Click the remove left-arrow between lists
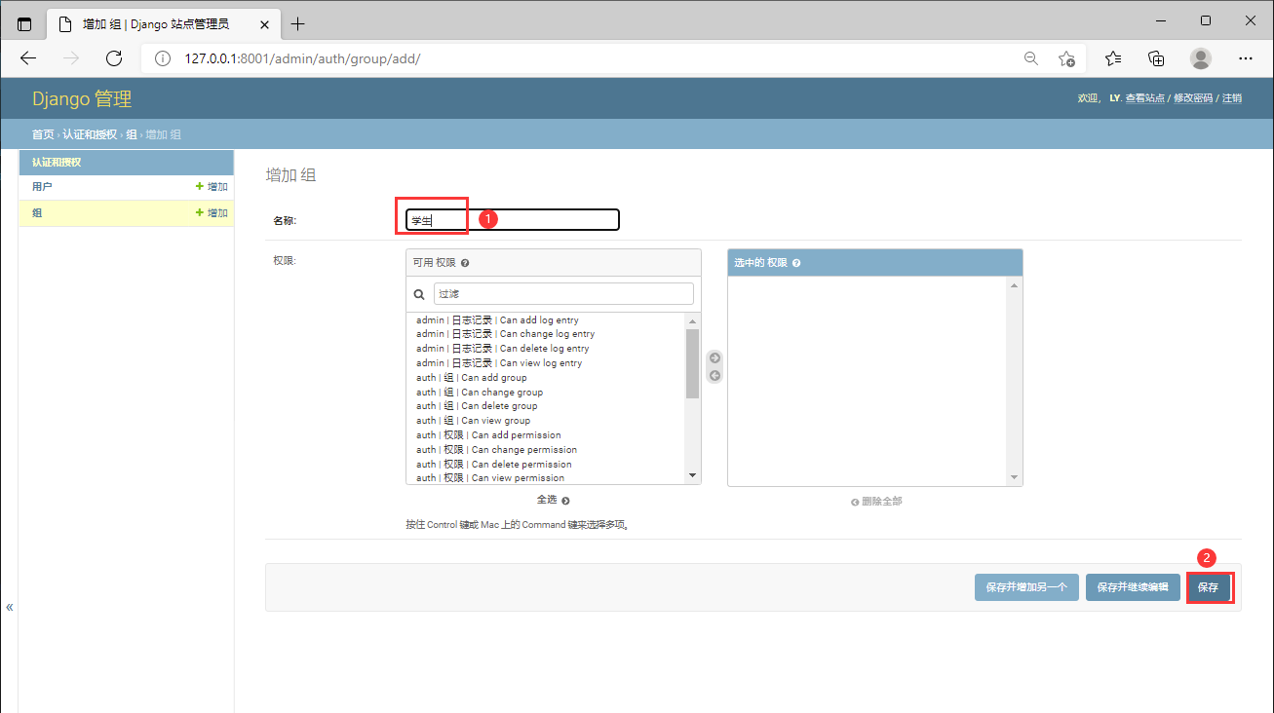The height and width of the screenshot is (713, 1274). [x=714, y=375]
